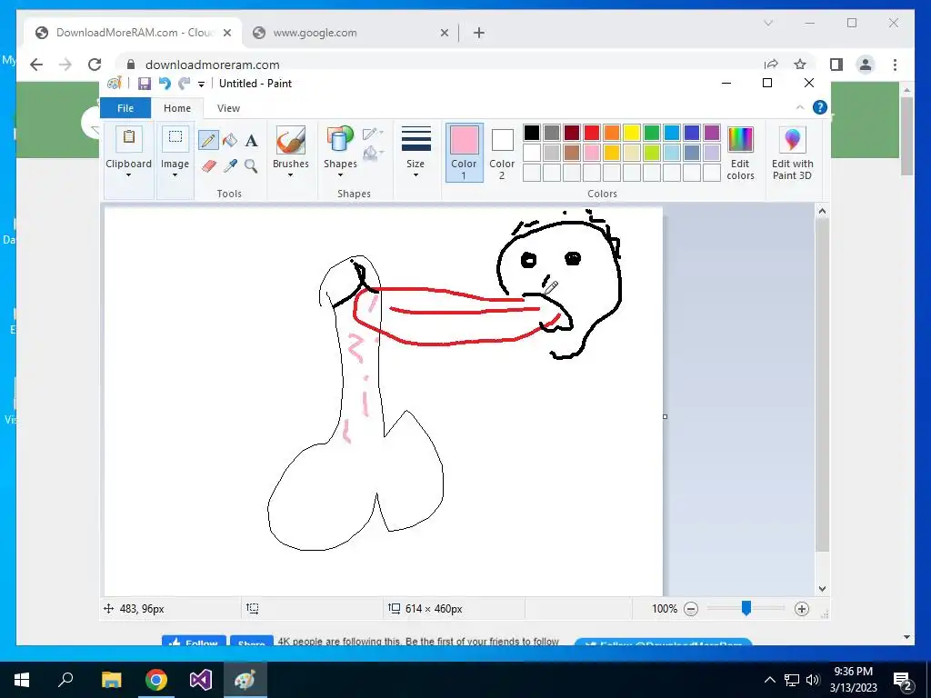Close the www.google.com tab
Image resolution: width=931 pixels, height=698 pixels.
pyautogui.click(x=444, y=33)
